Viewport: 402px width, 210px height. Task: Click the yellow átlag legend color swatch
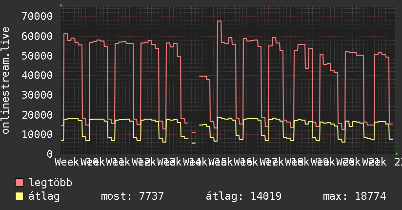pos(19,196)
